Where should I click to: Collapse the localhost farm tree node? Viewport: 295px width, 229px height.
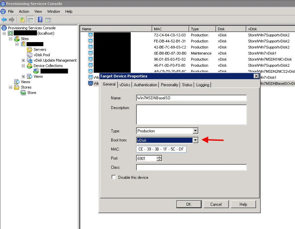[4, 33]
